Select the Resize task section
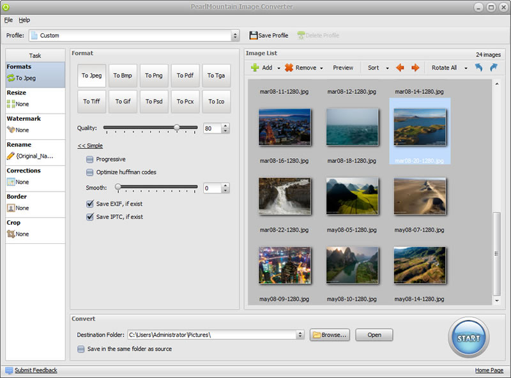Screen dimensions: 511x378 [x=35, y=101]
